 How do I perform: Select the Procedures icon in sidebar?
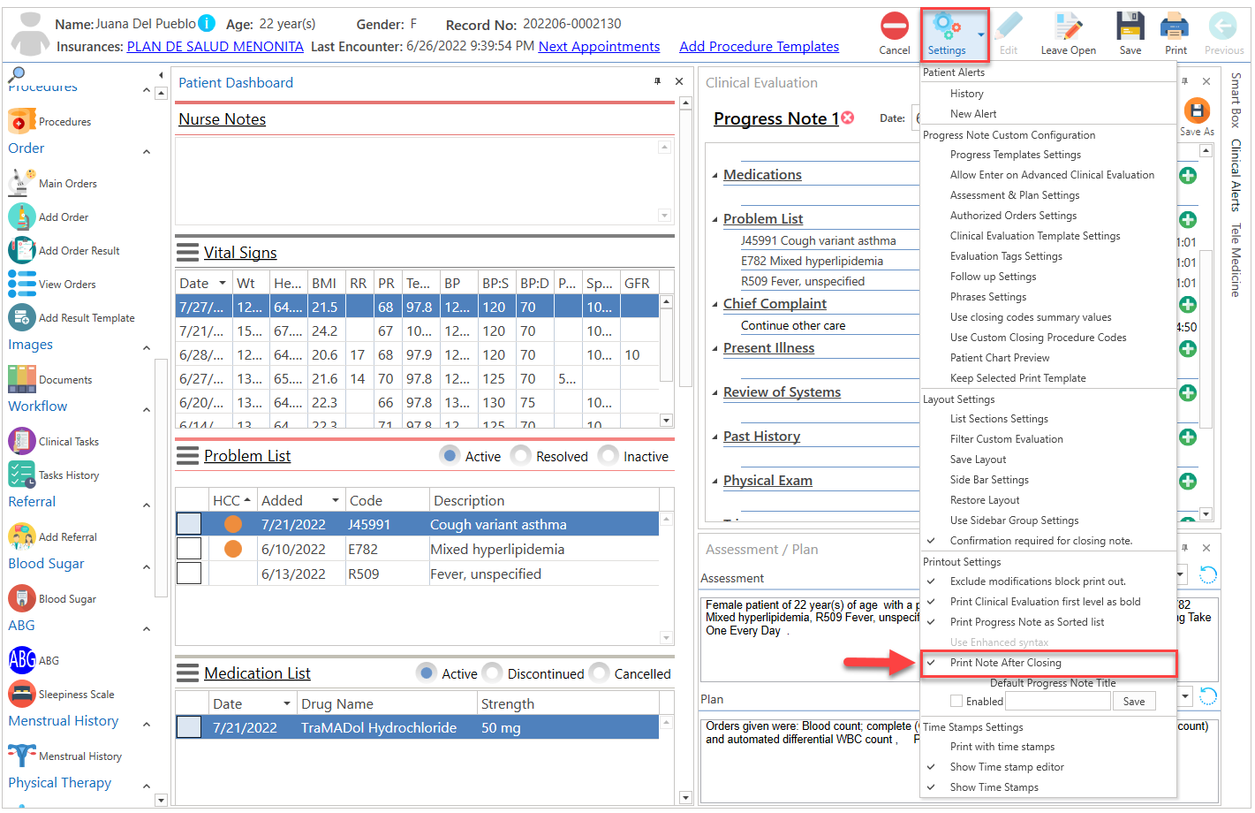(21, 119)
